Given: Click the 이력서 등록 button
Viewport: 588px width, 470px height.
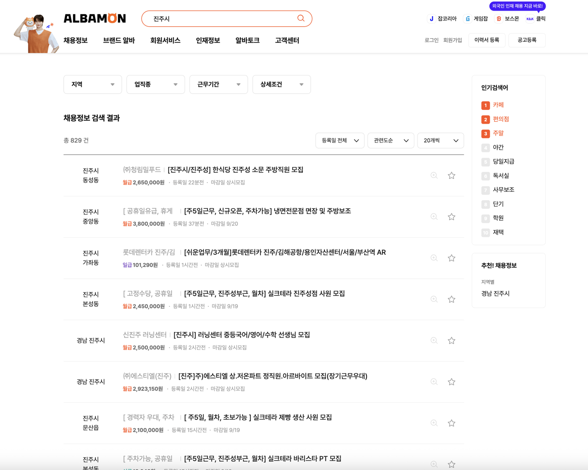Looking at the screenshot, I should 486,40.
